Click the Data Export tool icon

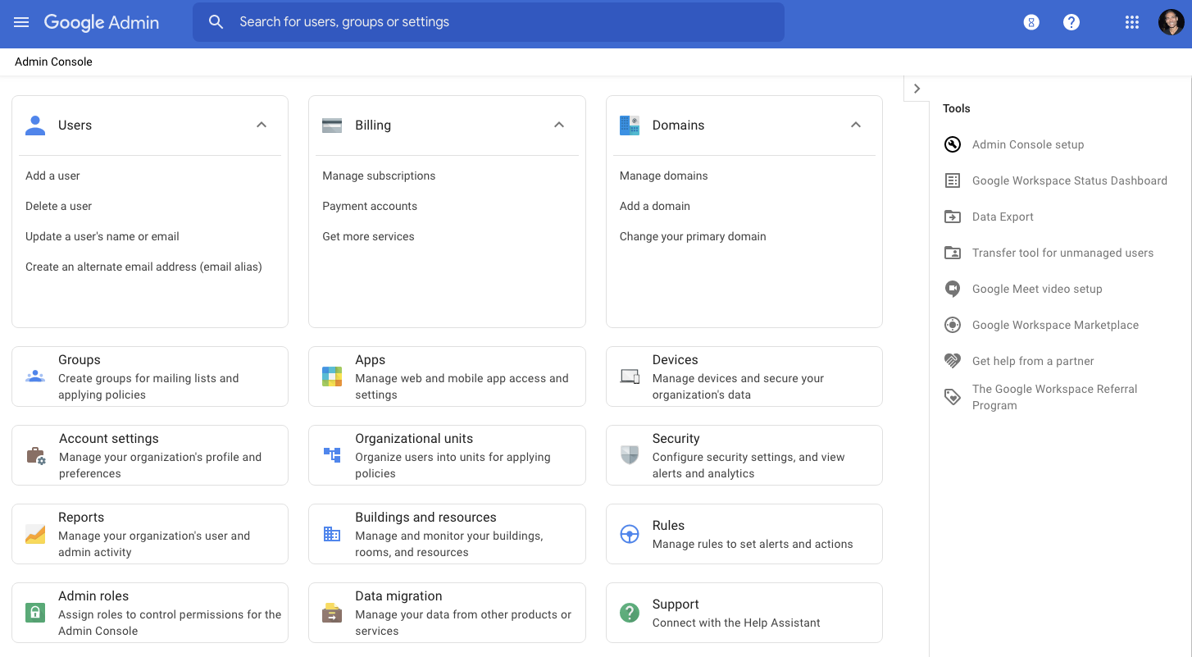(x=952, y=217)
